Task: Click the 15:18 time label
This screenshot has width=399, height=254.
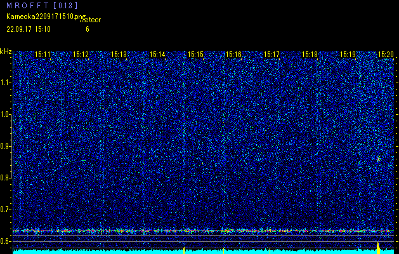Action: (310, 54)
